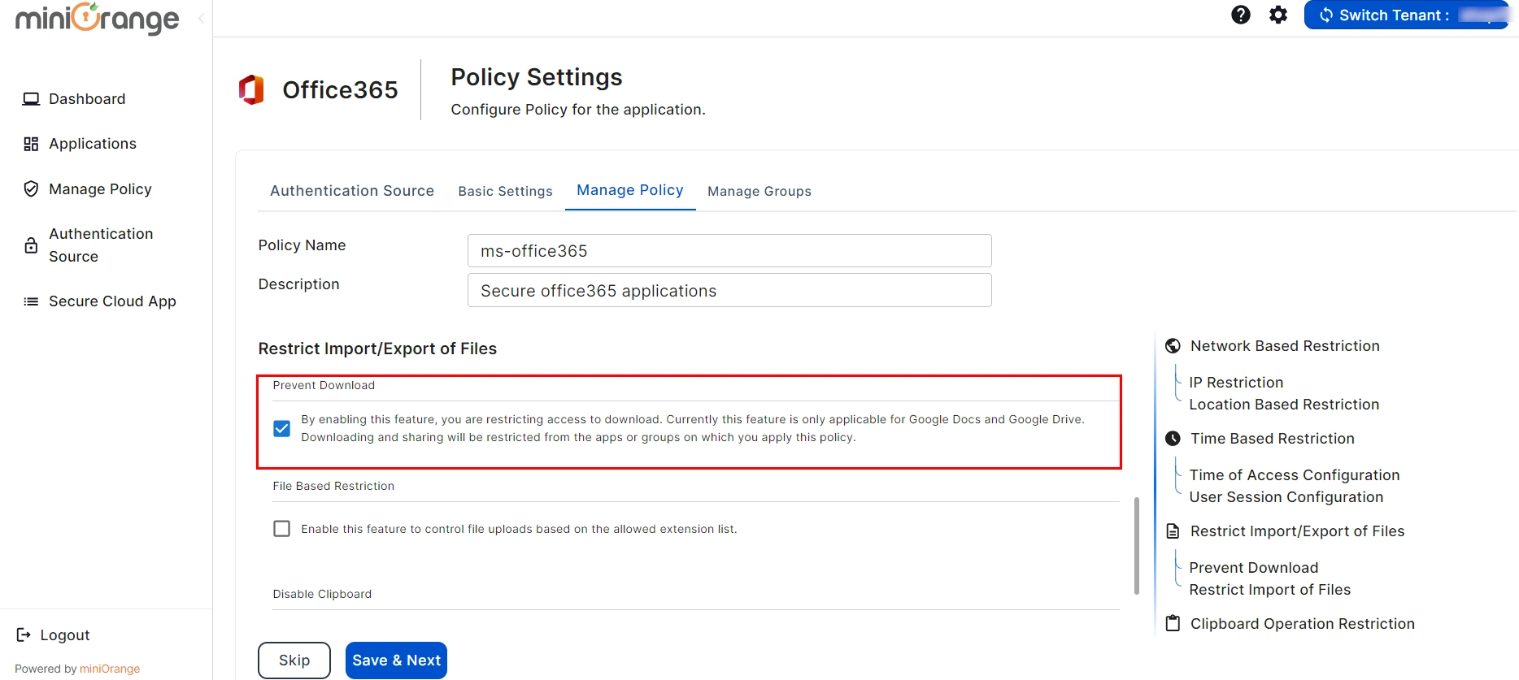Click the Clipboard Operation Restriction clipboard icon
Image resolution: width=1519 pixels, height=680 pixels.
pyautogui.click(x=1173, y=623)
